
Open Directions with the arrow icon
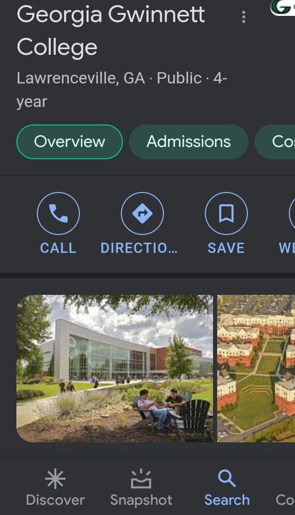[x=142, y=213]
